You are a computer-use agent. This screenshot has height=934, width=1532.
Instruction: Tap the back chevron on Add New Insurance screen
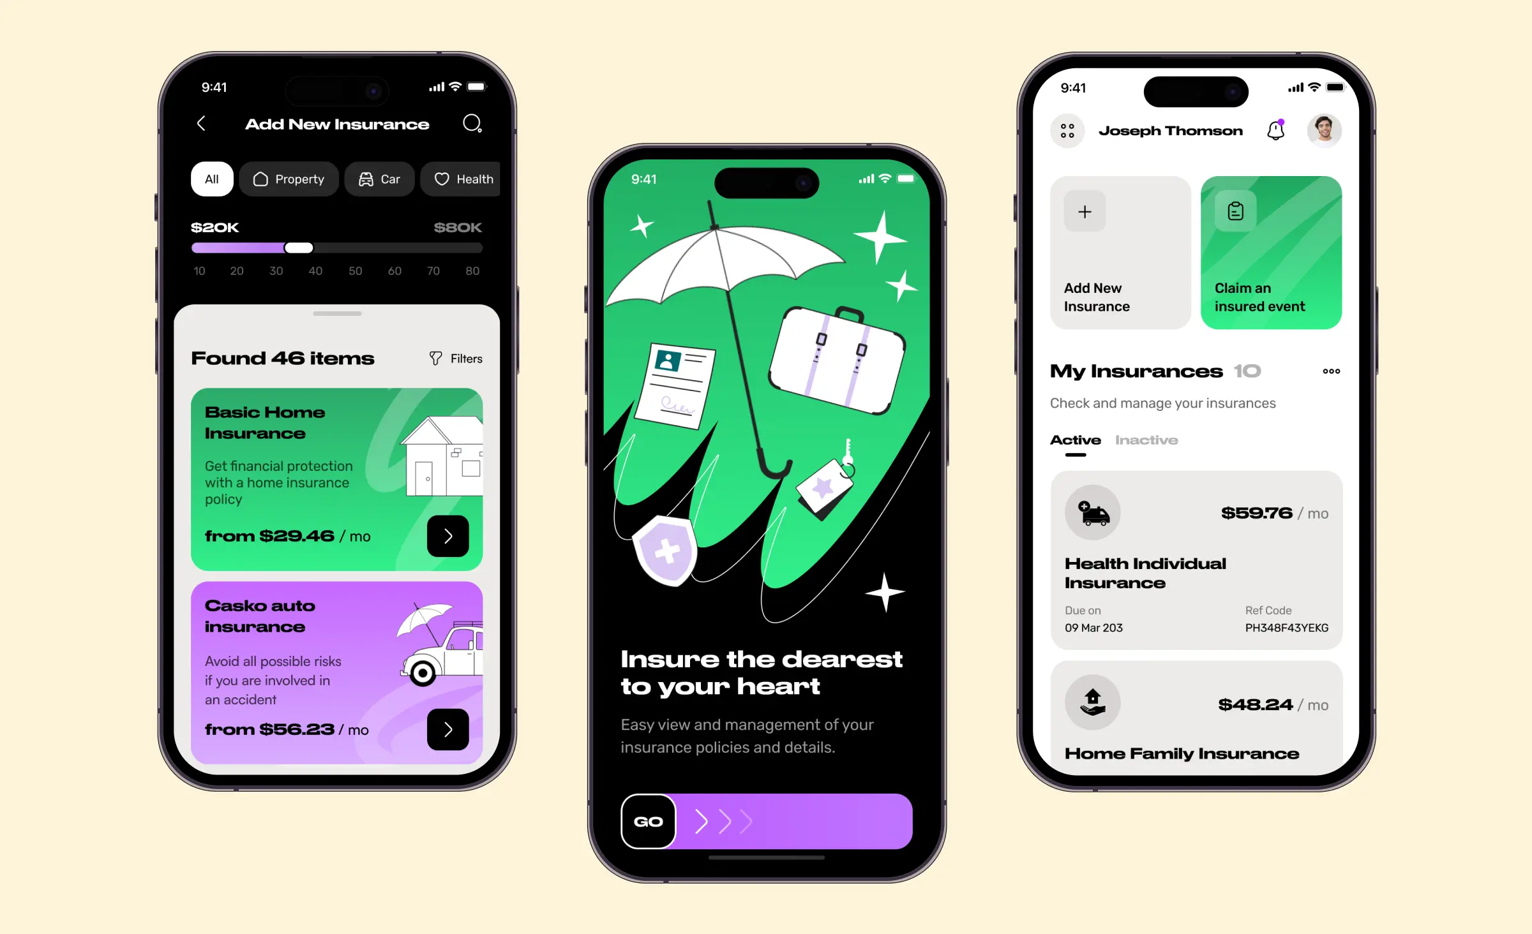[x=201, y=124]
